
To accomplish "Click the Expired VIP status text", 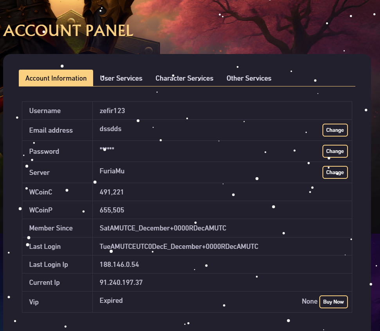I will (x=111, y=300).
